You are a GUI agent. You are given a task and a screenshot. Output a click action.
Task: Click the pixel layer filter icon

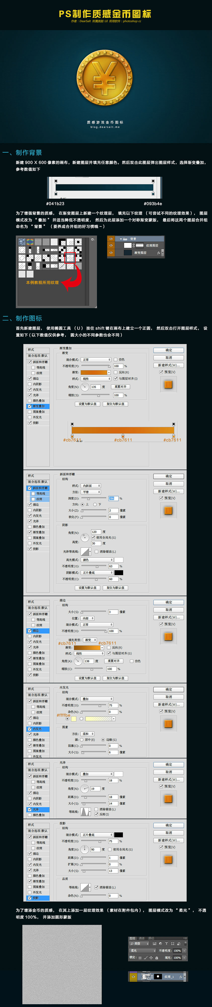point(155,944)
